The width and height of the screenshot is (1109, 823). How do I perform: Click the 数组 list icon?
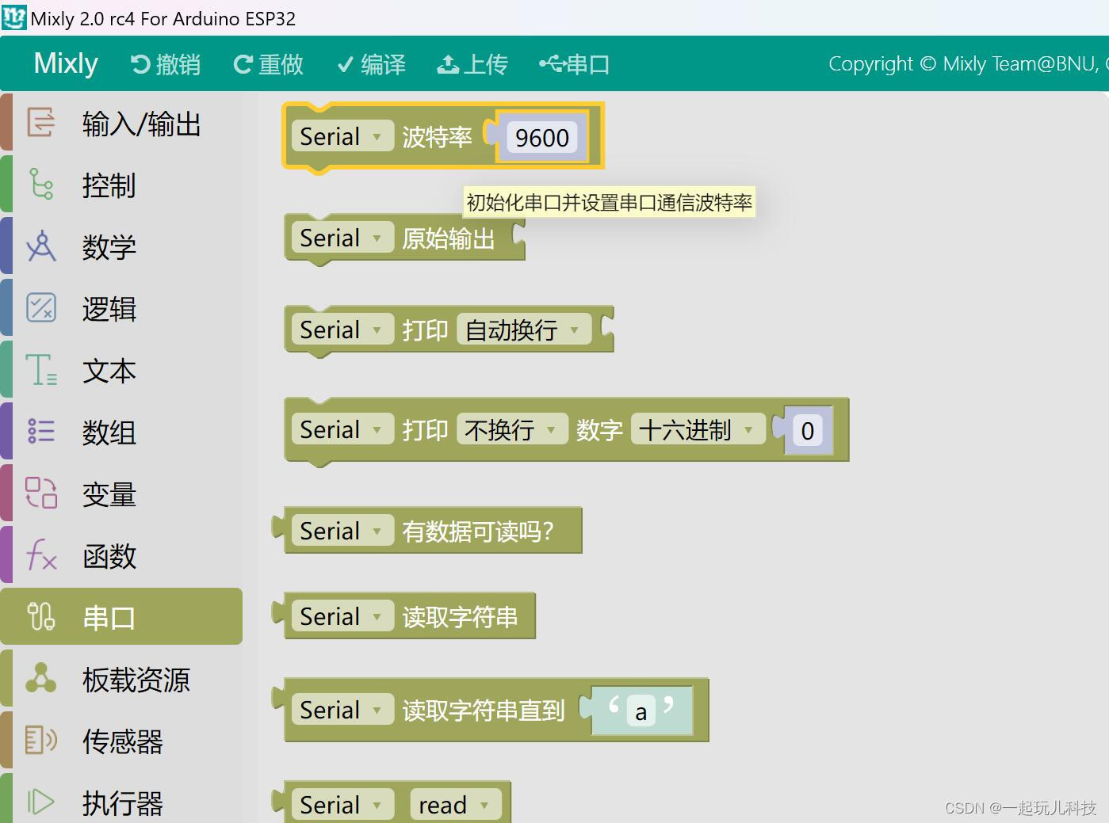coord(40,432)
